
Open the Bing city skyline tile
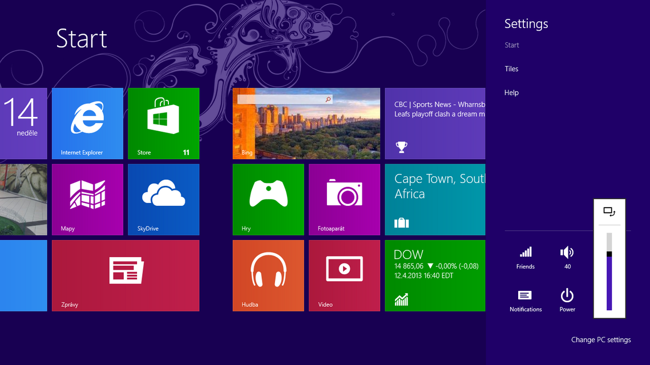pyautogui.click(x=306, y=123)
